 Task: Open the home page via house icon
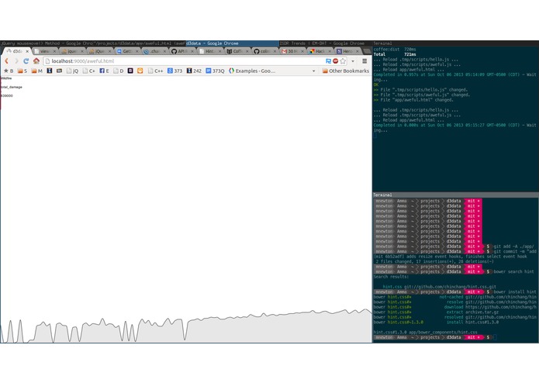(x=36, y=60)
